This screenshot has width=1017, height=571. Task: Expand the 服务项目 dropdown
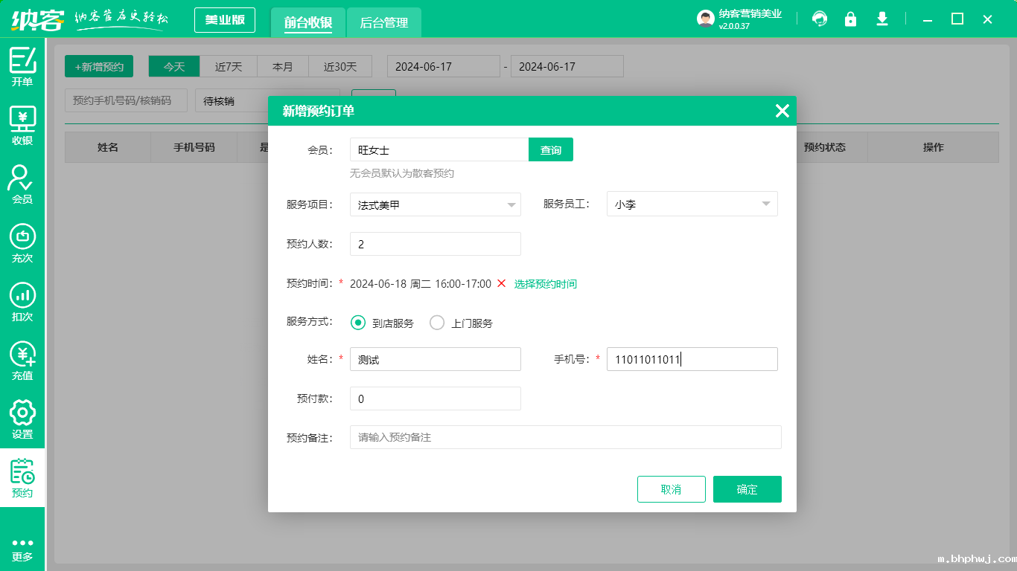(436, 204)
